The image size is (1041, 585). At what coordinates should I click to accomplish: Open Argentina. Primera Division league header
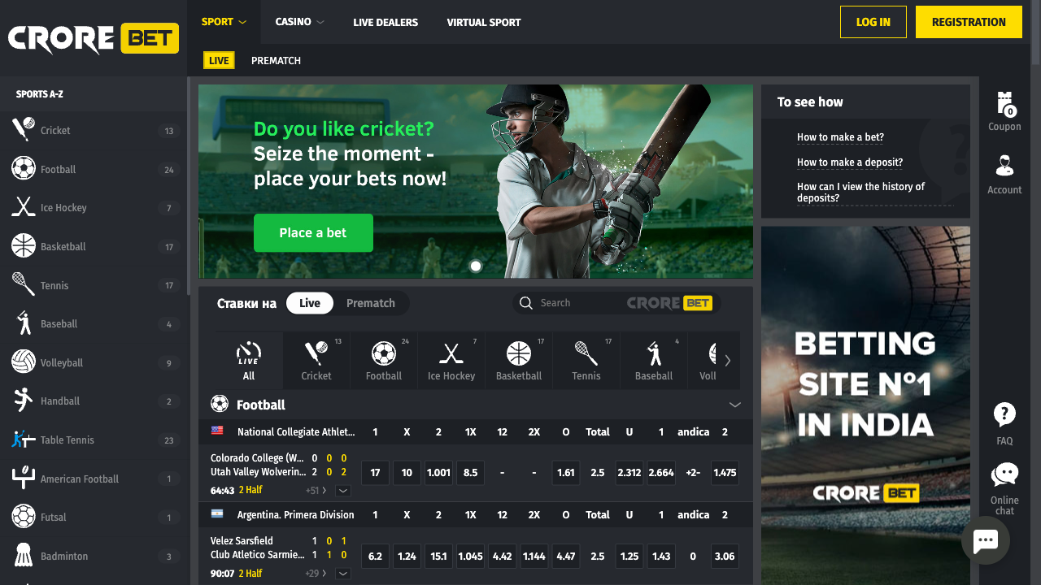[x=296, y=514]
